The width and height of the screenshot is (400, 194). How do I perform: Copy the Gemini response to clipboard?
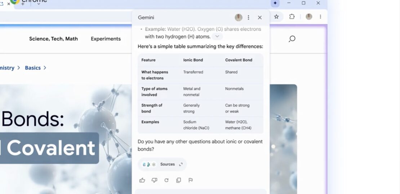coord(178,180)
